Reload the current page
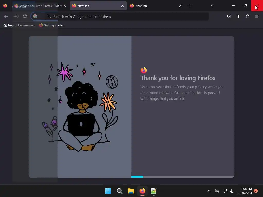Viewport: 263px width, 197px height. pos(25,16)
